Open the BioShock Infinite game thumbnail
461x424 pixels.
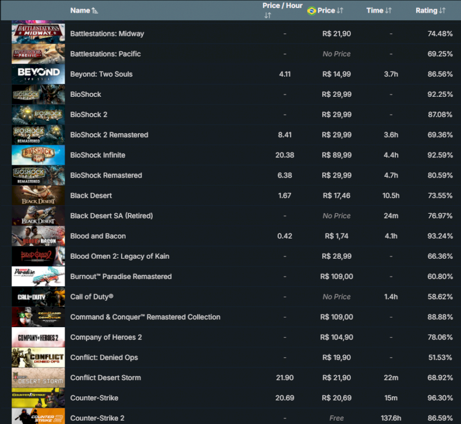(38, 155)
